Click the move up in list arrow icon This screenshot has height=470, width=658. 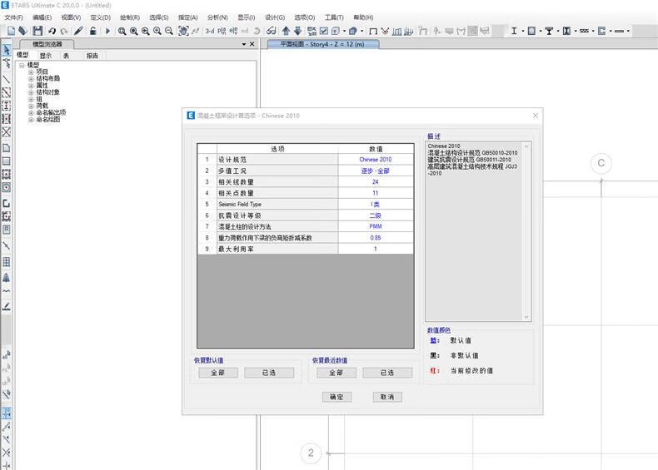[x=286, y=31]
